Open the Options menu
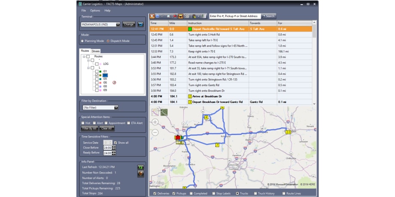Viewport: 395px width, 197px height. point(95,11)
